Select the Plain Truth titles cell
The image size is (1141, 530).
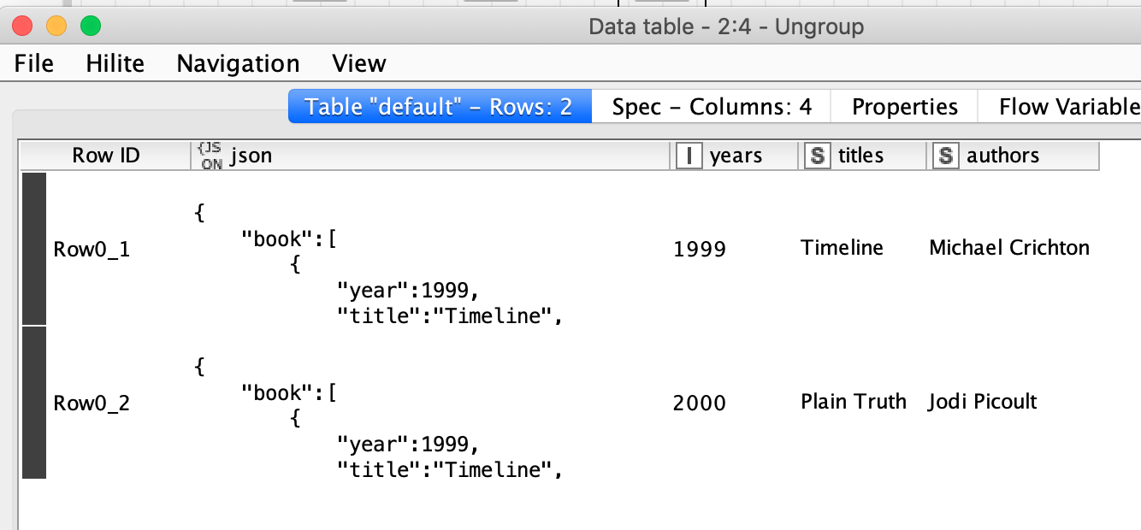tap(854, 402)
